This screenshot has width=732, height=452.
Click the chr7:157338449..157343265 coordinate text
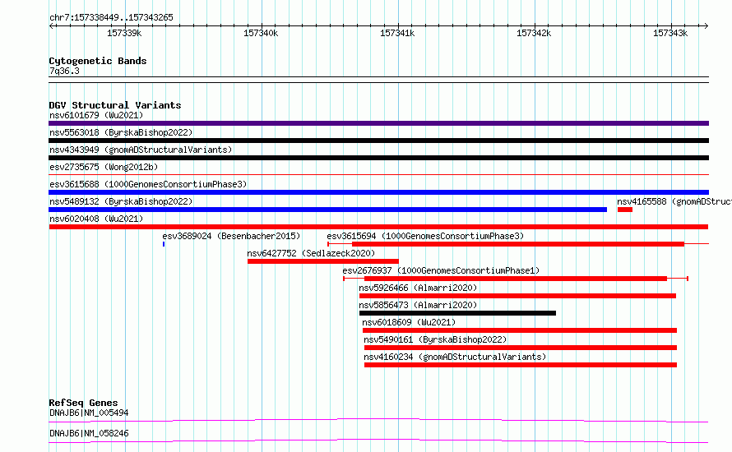pyautogui.click(x=111, y=17)
